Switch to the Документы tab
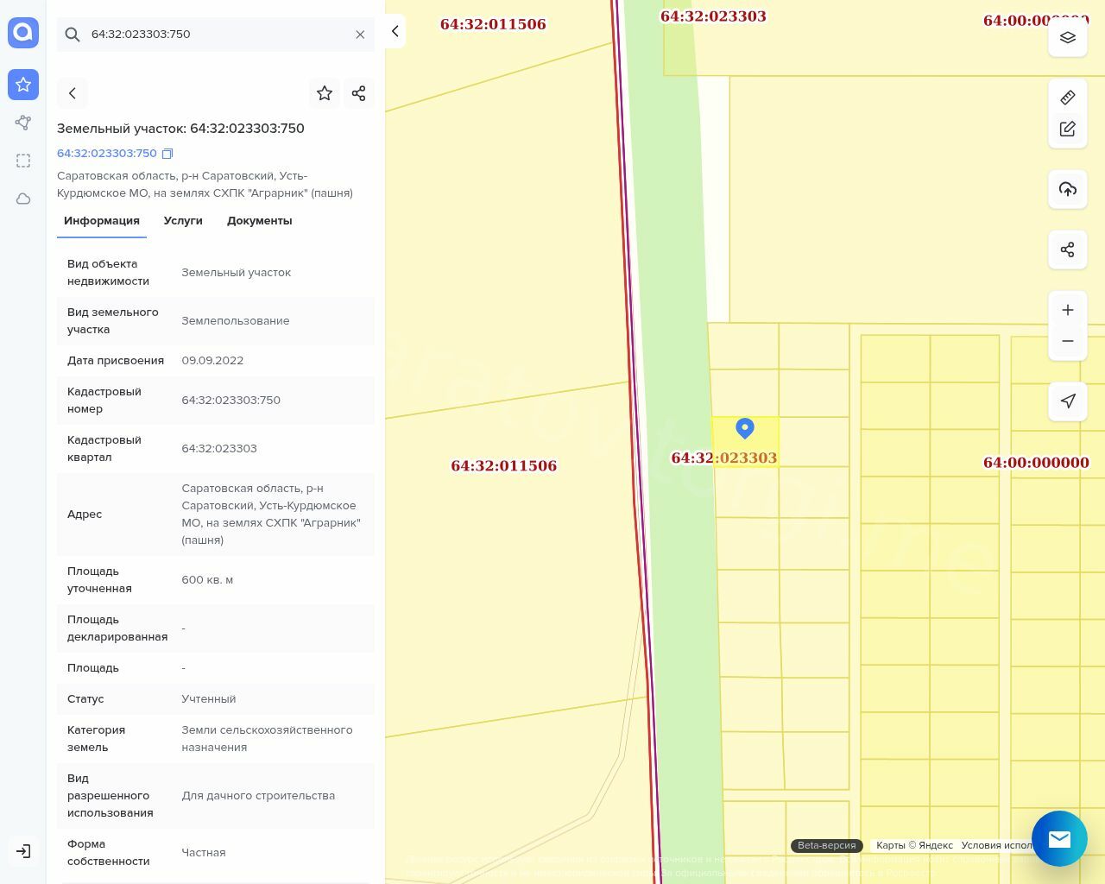The width and height of the screenshot is (1105, 884). pos(259,221)
